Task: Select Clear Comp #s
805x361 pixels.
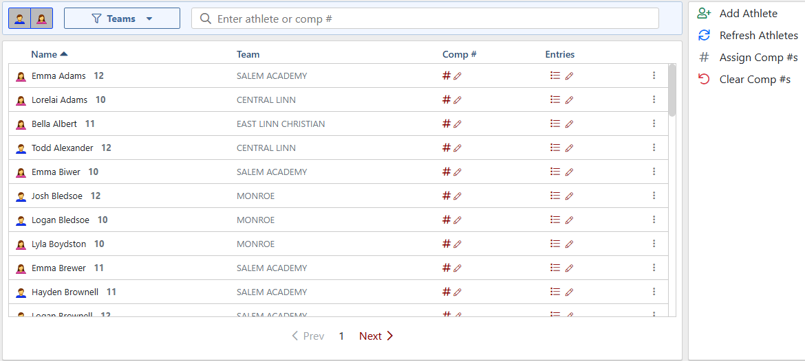Action: 744,80
